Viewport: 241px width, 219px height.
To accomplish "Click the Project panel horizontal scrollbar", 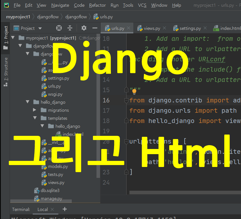I will tap(41, 201).
